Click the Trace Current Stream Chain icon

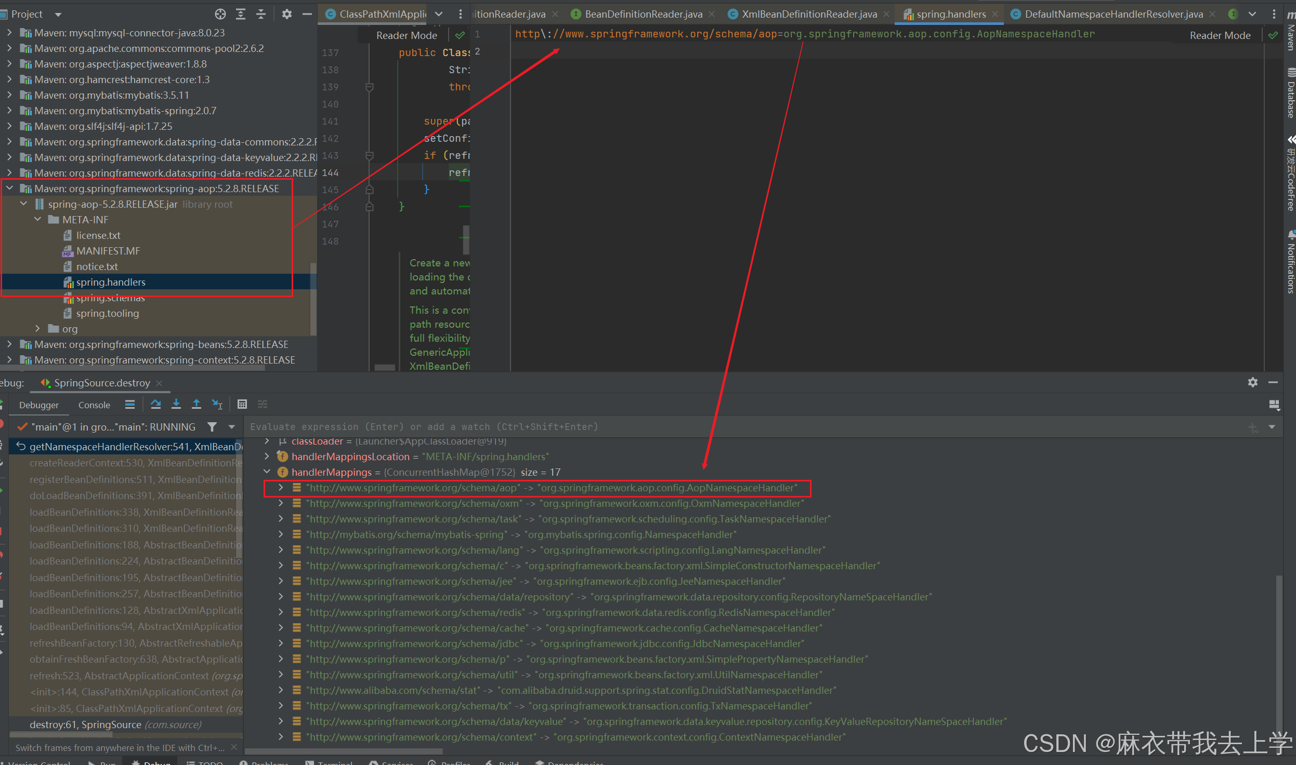pyautogui.click(x=263, y=404)
